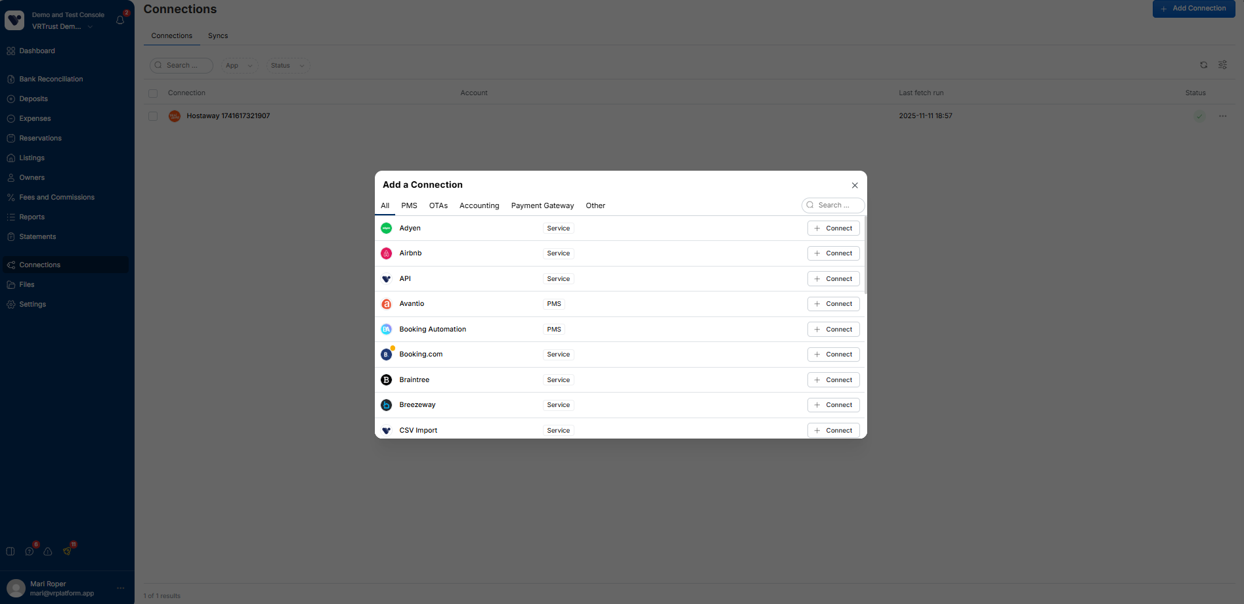Open the warning alerts triangle icon
Image resolution: width=1244 pixels, height=604 pixels.
coord(48,551)
